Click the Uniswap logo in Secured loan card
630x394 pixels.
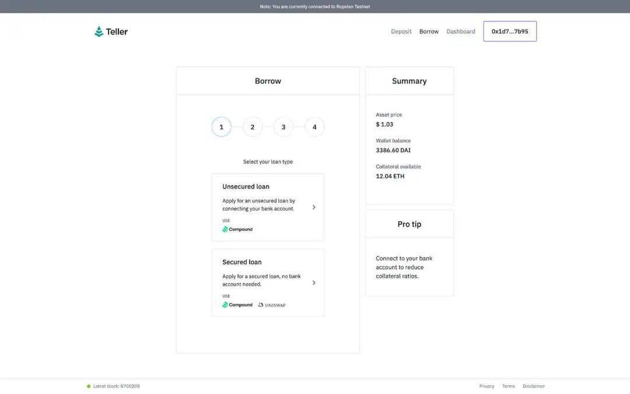coord(272,305)
